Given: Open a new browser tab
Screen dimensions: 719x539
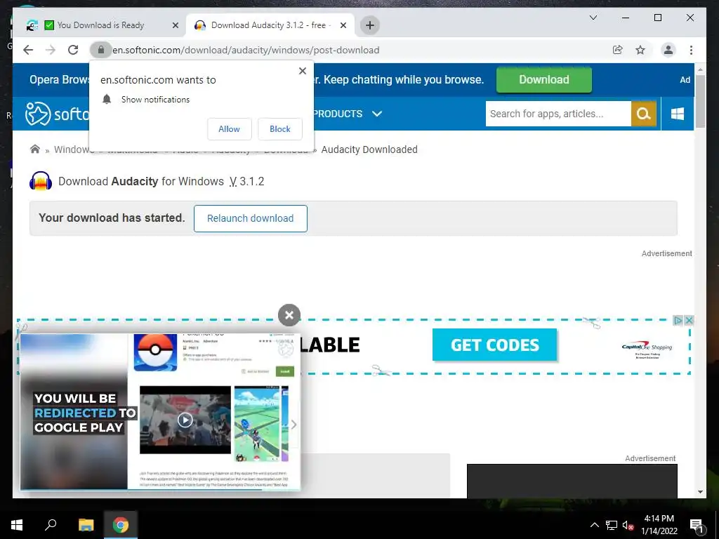Looking at the screenshot, I should coord(369,25).
